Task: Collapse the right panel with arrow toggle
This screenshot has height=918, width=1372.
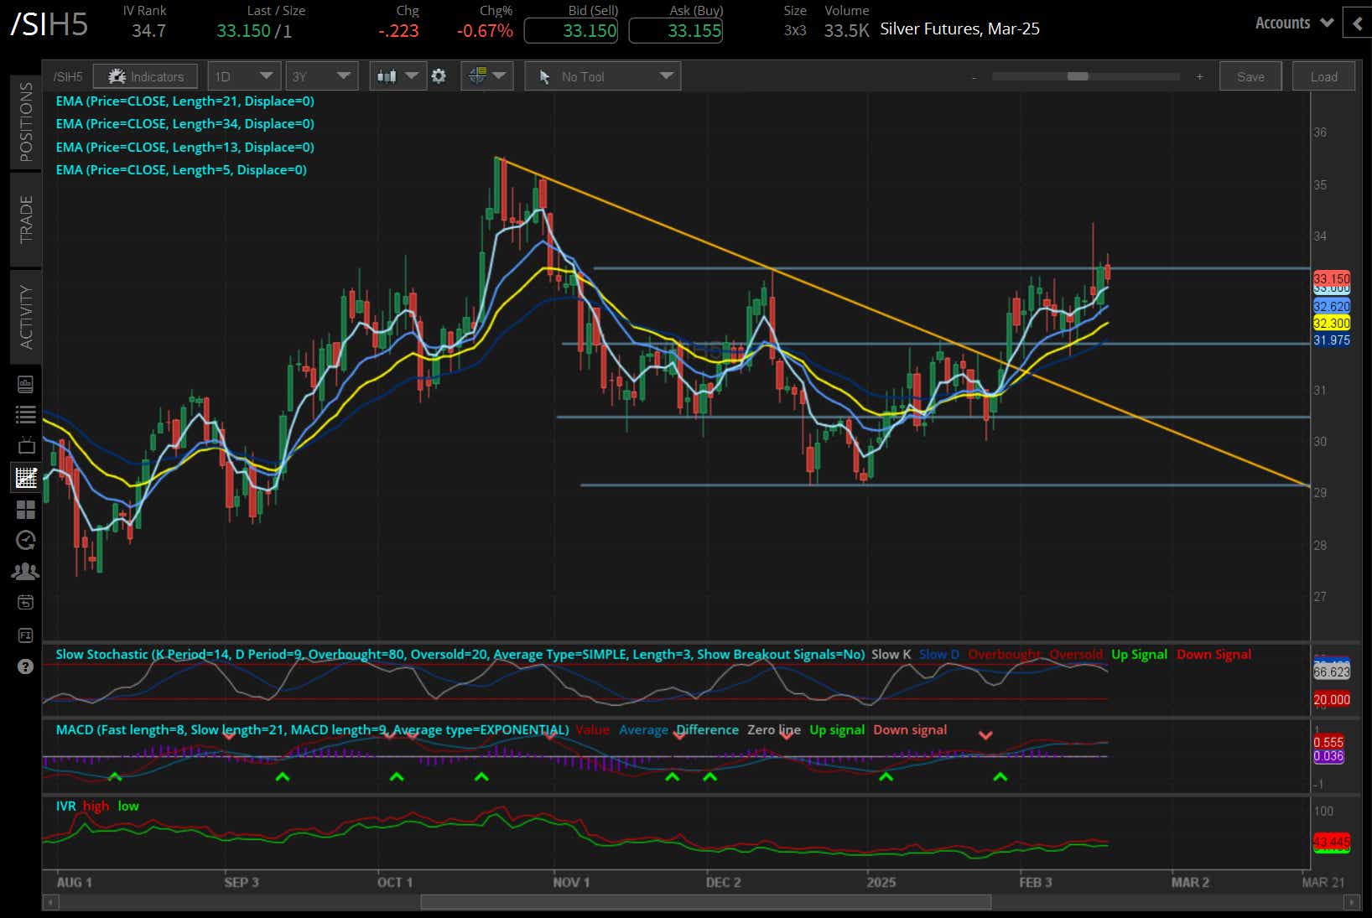Action: (1357, 23)
